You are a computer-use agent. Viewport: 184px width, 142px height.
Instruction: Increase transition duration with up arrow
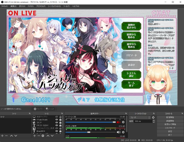[x=154, y=120]
